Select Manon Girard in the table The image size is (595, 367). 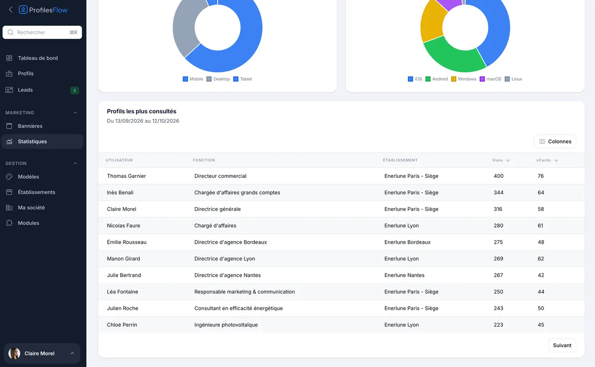tap(123, 259)
